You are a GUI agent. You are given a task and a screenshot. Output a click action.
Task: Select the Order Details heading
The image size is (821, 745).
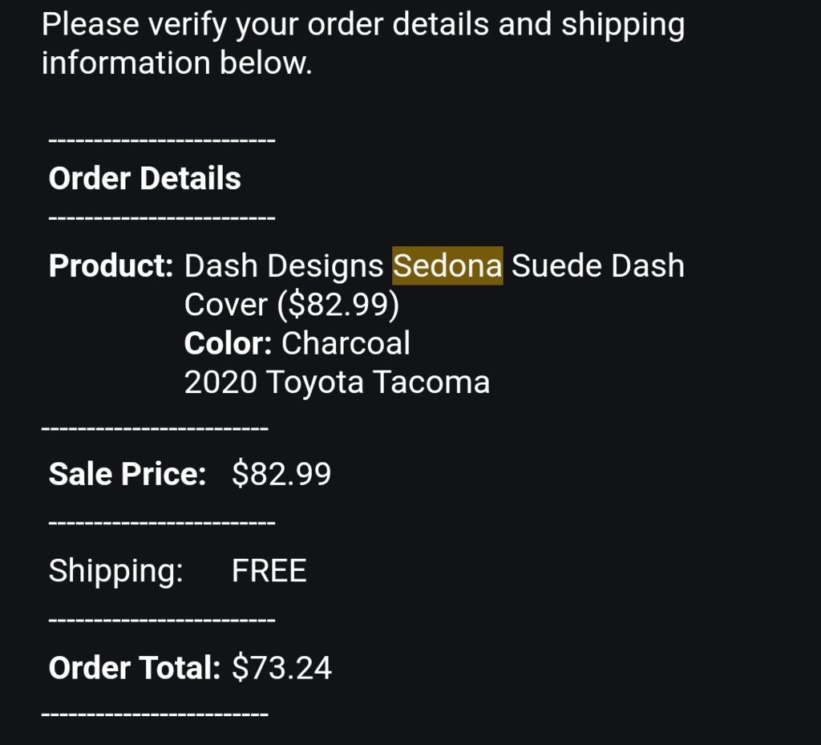pos(144,178)
